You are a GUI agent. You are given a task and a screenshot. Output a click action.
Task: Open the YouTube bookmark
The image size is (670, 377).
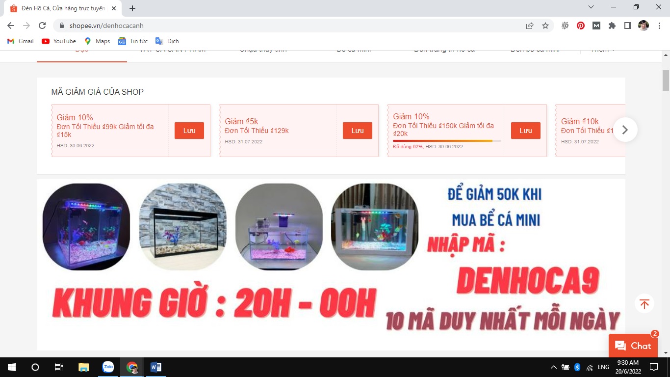pyautogui.click(x=59, y=41)
